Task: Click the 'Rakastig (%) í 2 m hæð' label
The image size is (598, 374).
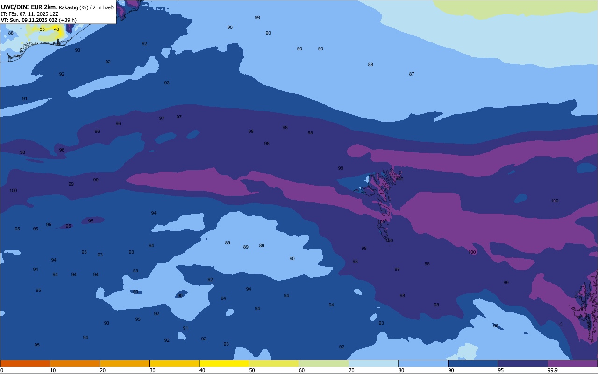Action: (86, 7)
